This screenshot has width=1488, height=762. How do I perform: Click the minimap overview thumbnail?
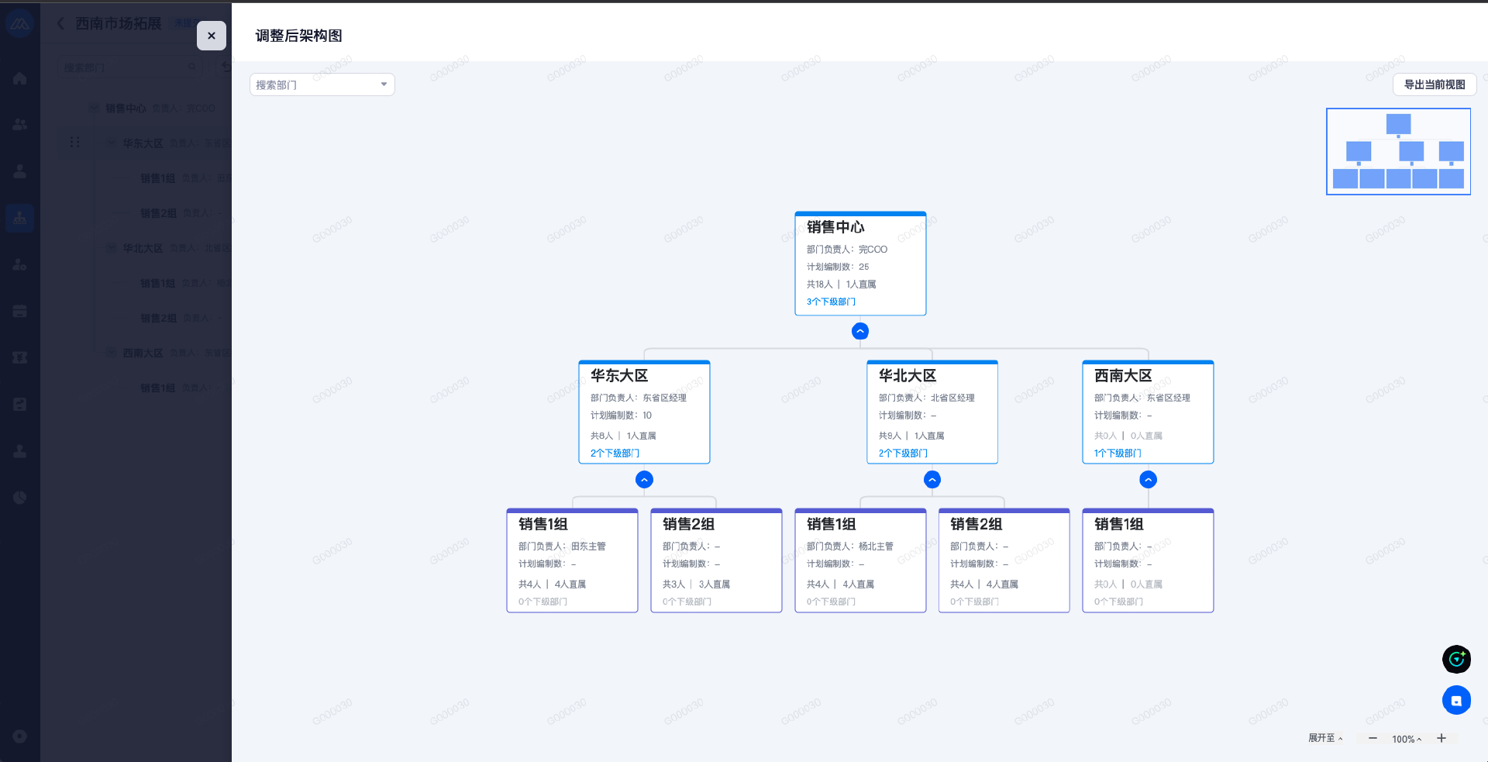point(1398,151)
